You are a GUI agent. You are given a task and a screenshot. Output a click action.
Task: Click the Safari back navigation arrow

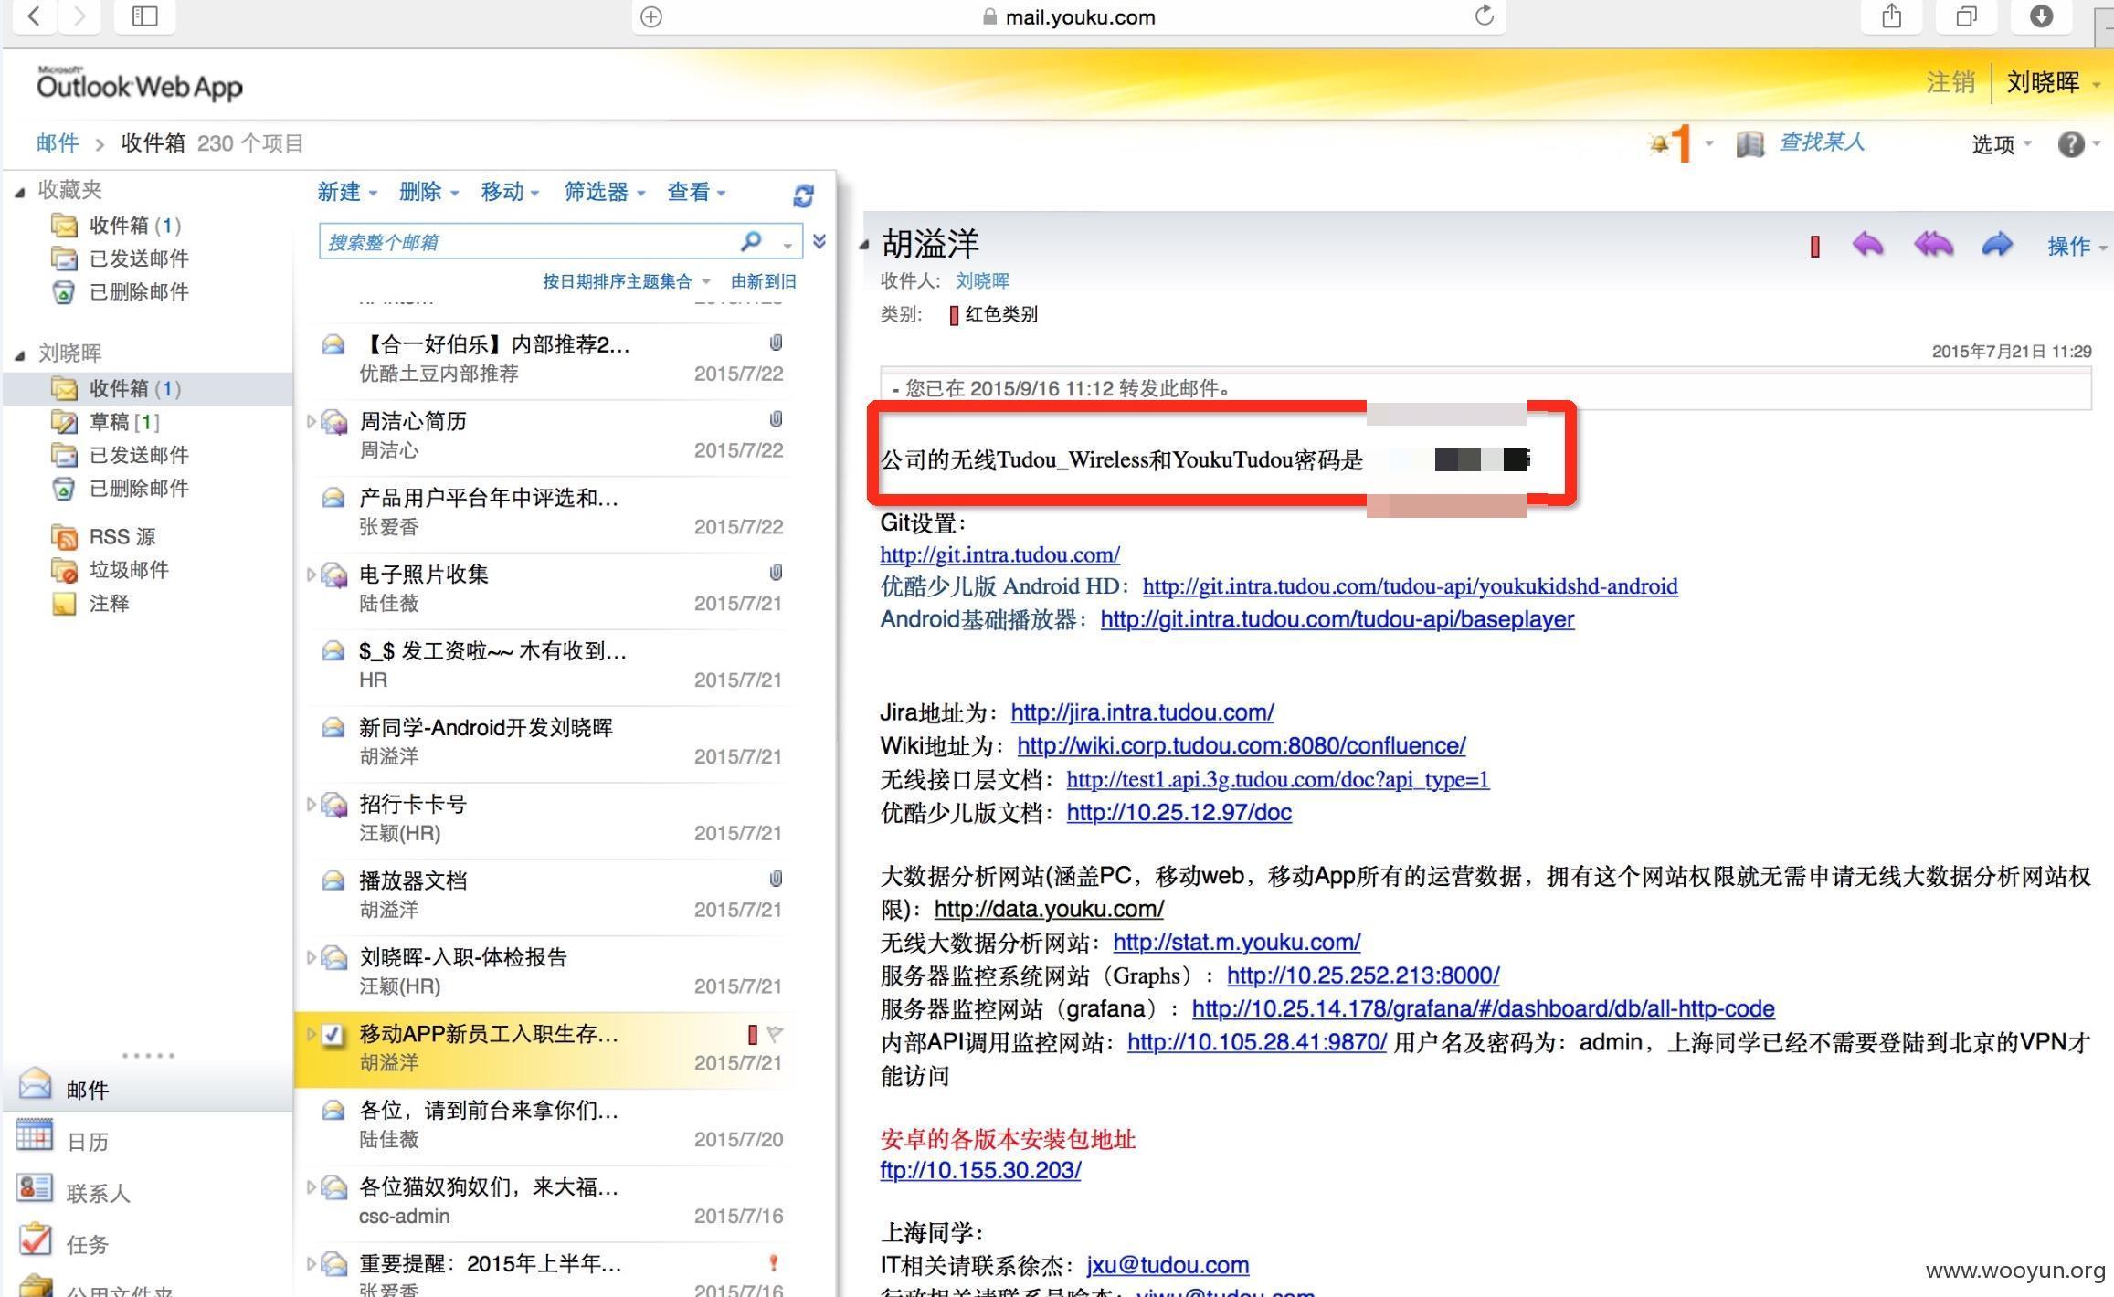(x=34, y=16)
